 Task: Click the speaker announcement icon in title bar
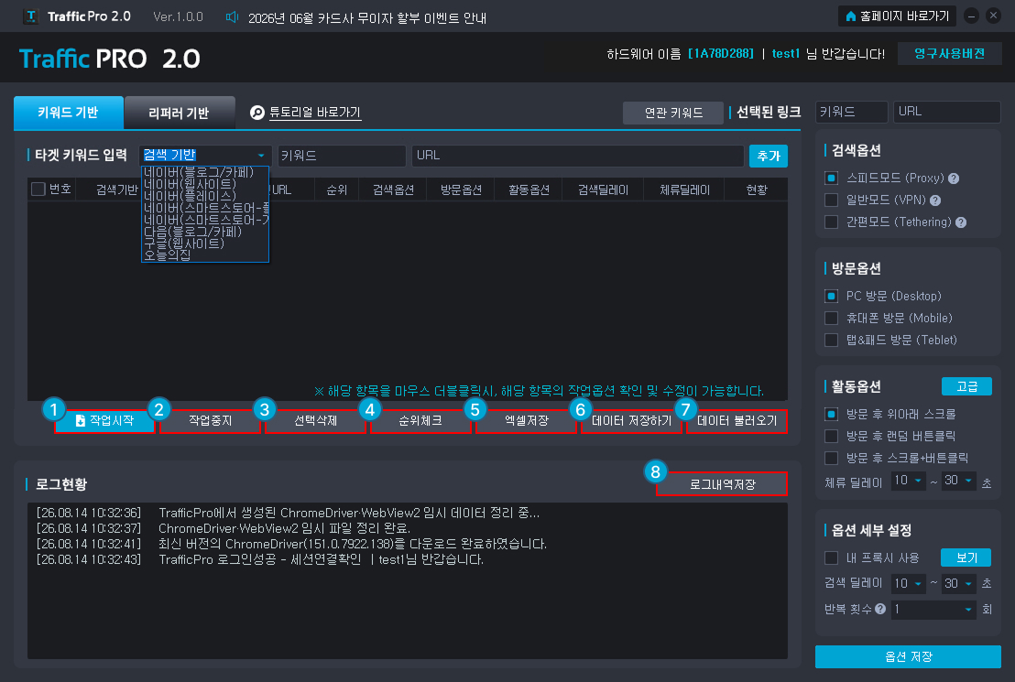tap(232, 16)
